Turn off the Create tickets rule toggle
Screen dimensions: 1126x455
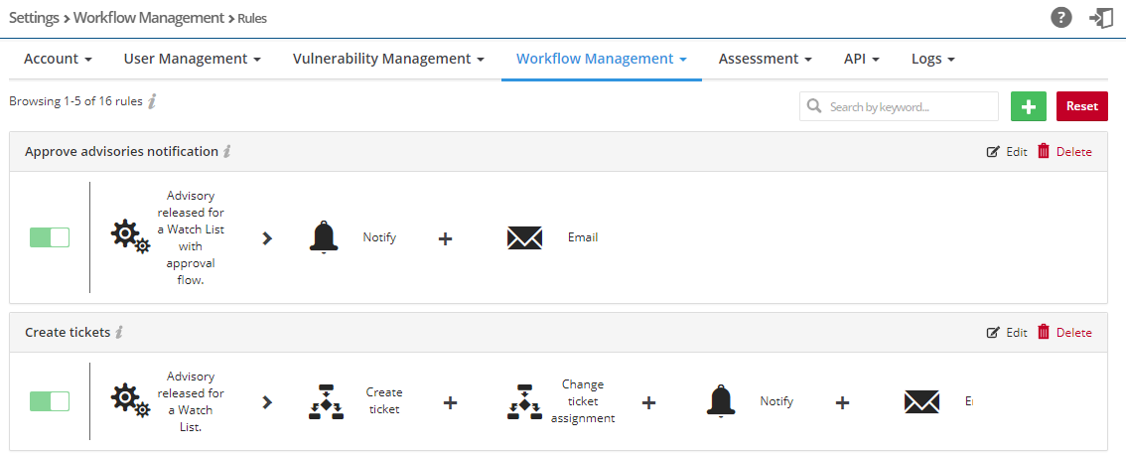tap(50, 401)
